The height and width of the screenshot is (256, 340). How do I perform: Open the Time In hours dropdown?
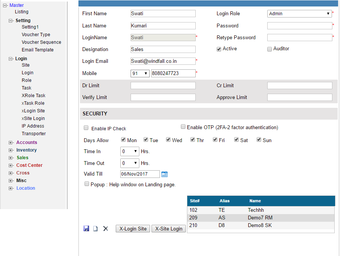tap(130, 152)
